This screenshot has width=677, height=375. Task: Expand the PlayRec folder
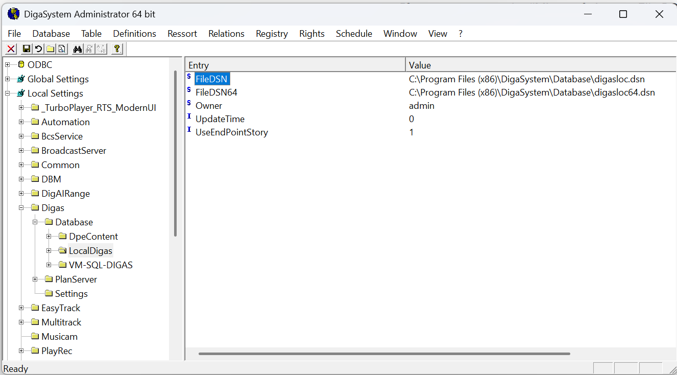pos(21,351)
